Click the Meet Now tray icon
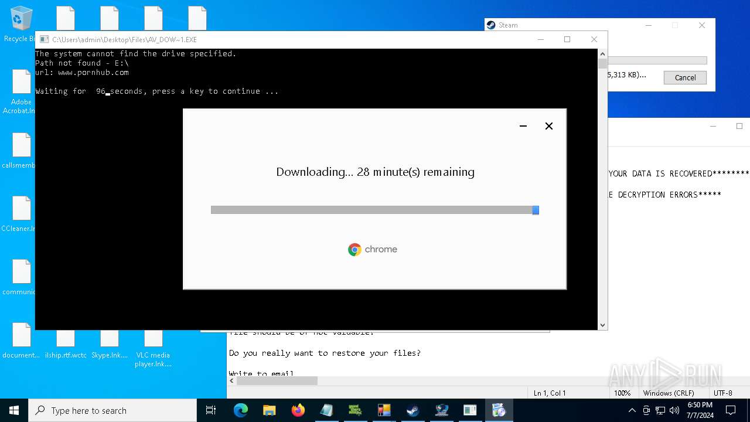Screen dimensions: 750x422 [646, 410]
